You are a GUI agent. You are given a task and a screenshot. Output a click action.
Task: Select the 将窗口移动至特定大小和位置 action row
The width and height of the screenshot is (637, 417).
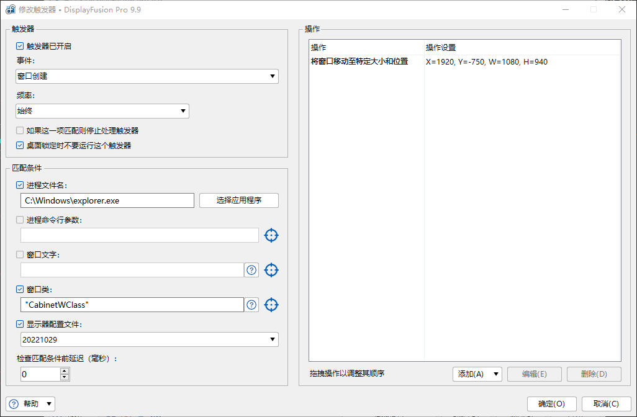click(360, 62)
